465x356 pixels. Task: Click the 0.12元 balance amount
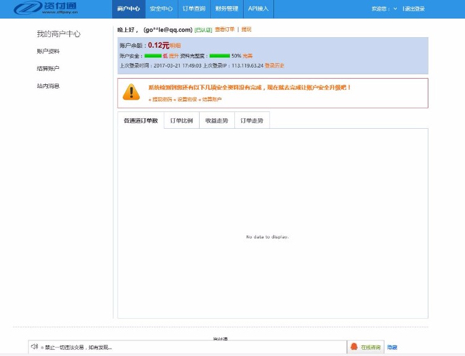pyautogui.click(x=158, y=45)
